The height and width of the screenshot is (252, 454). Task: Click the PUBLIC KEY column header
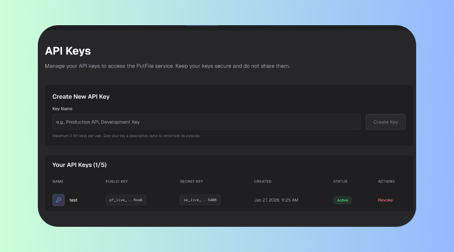[x=117, y=181]
